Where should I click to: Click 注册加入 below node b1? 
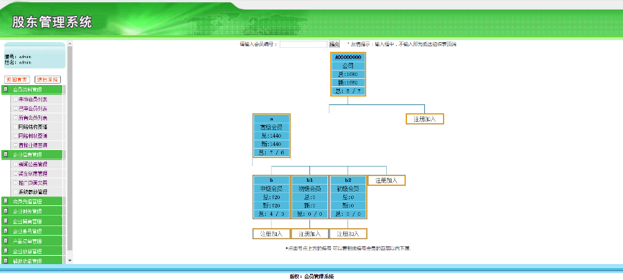click(309, 234)
